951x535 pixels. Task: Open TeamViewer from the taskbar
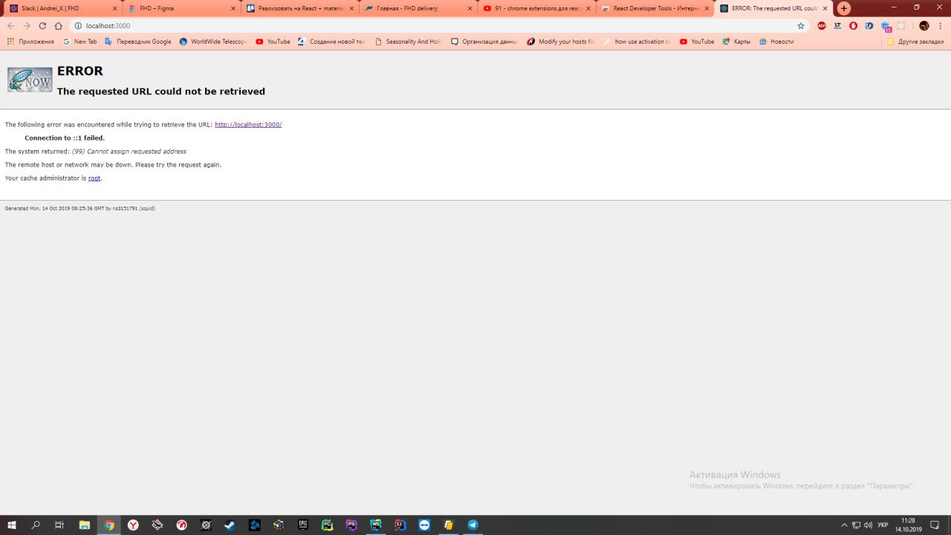click(424, 525)
